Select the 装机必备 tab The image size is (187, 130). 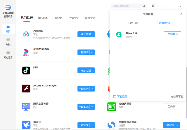tap(43, 18)
